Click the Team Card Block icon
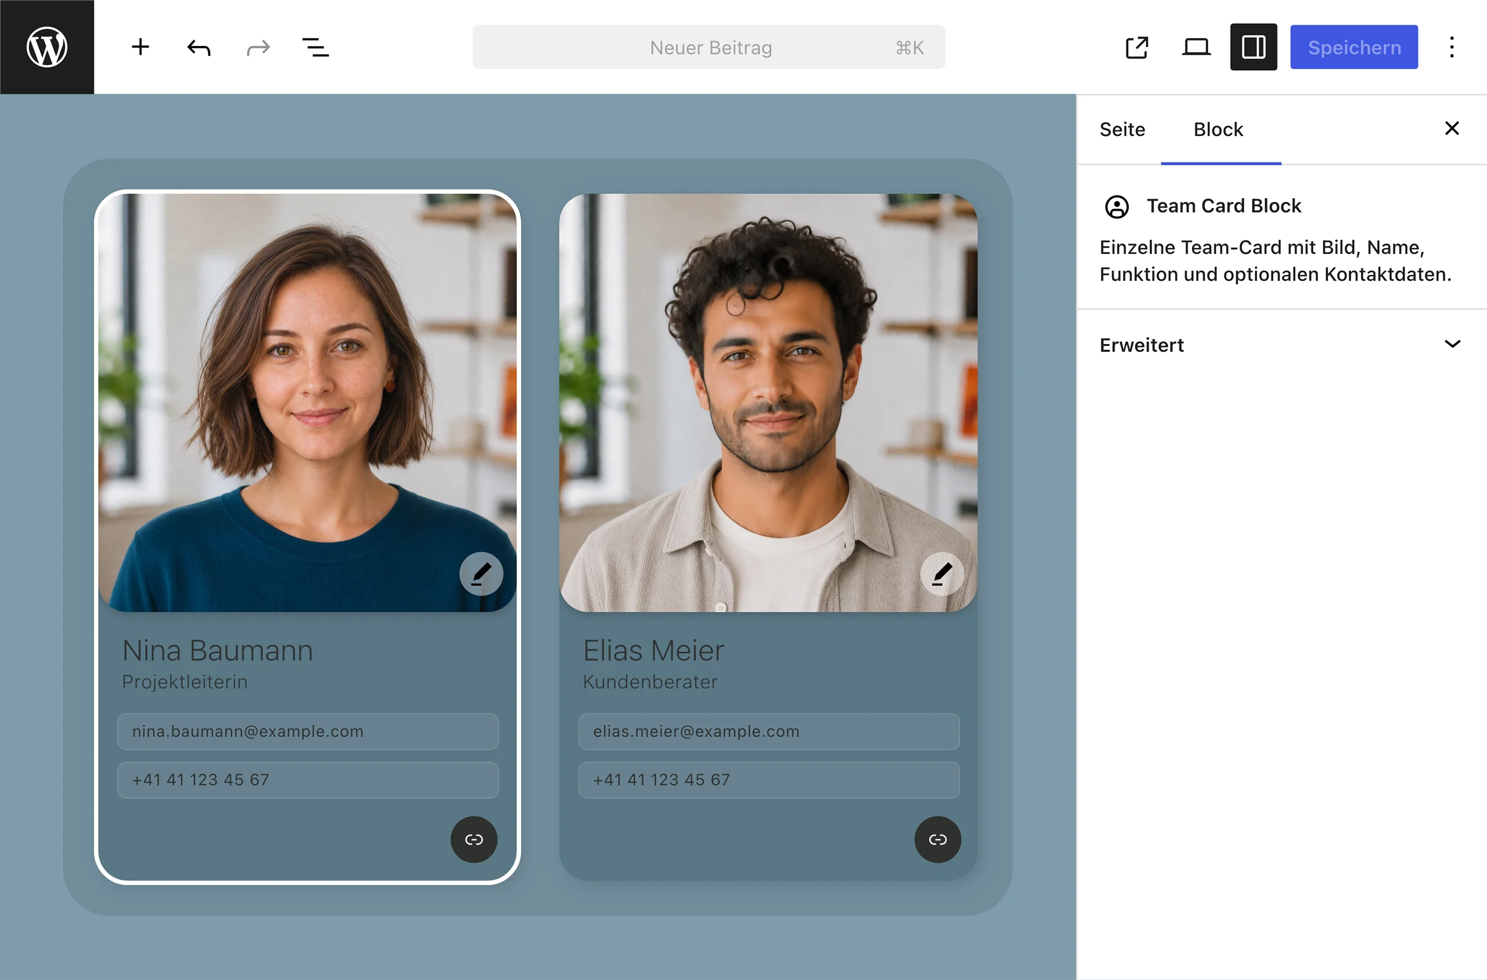The width and height of the screenshot is (1487, 980). 1116,206
